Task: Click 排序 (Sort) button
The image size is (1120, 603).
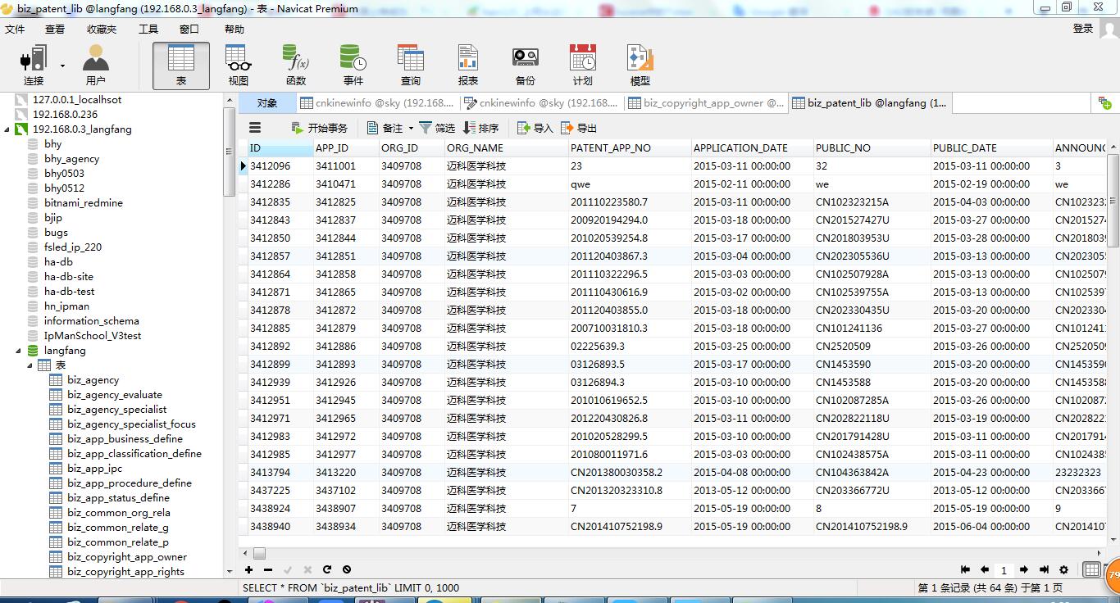Action: 480,128
